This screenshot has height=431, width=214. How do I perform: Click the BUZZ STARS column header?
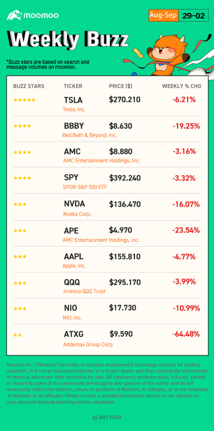tap(29, 86)
